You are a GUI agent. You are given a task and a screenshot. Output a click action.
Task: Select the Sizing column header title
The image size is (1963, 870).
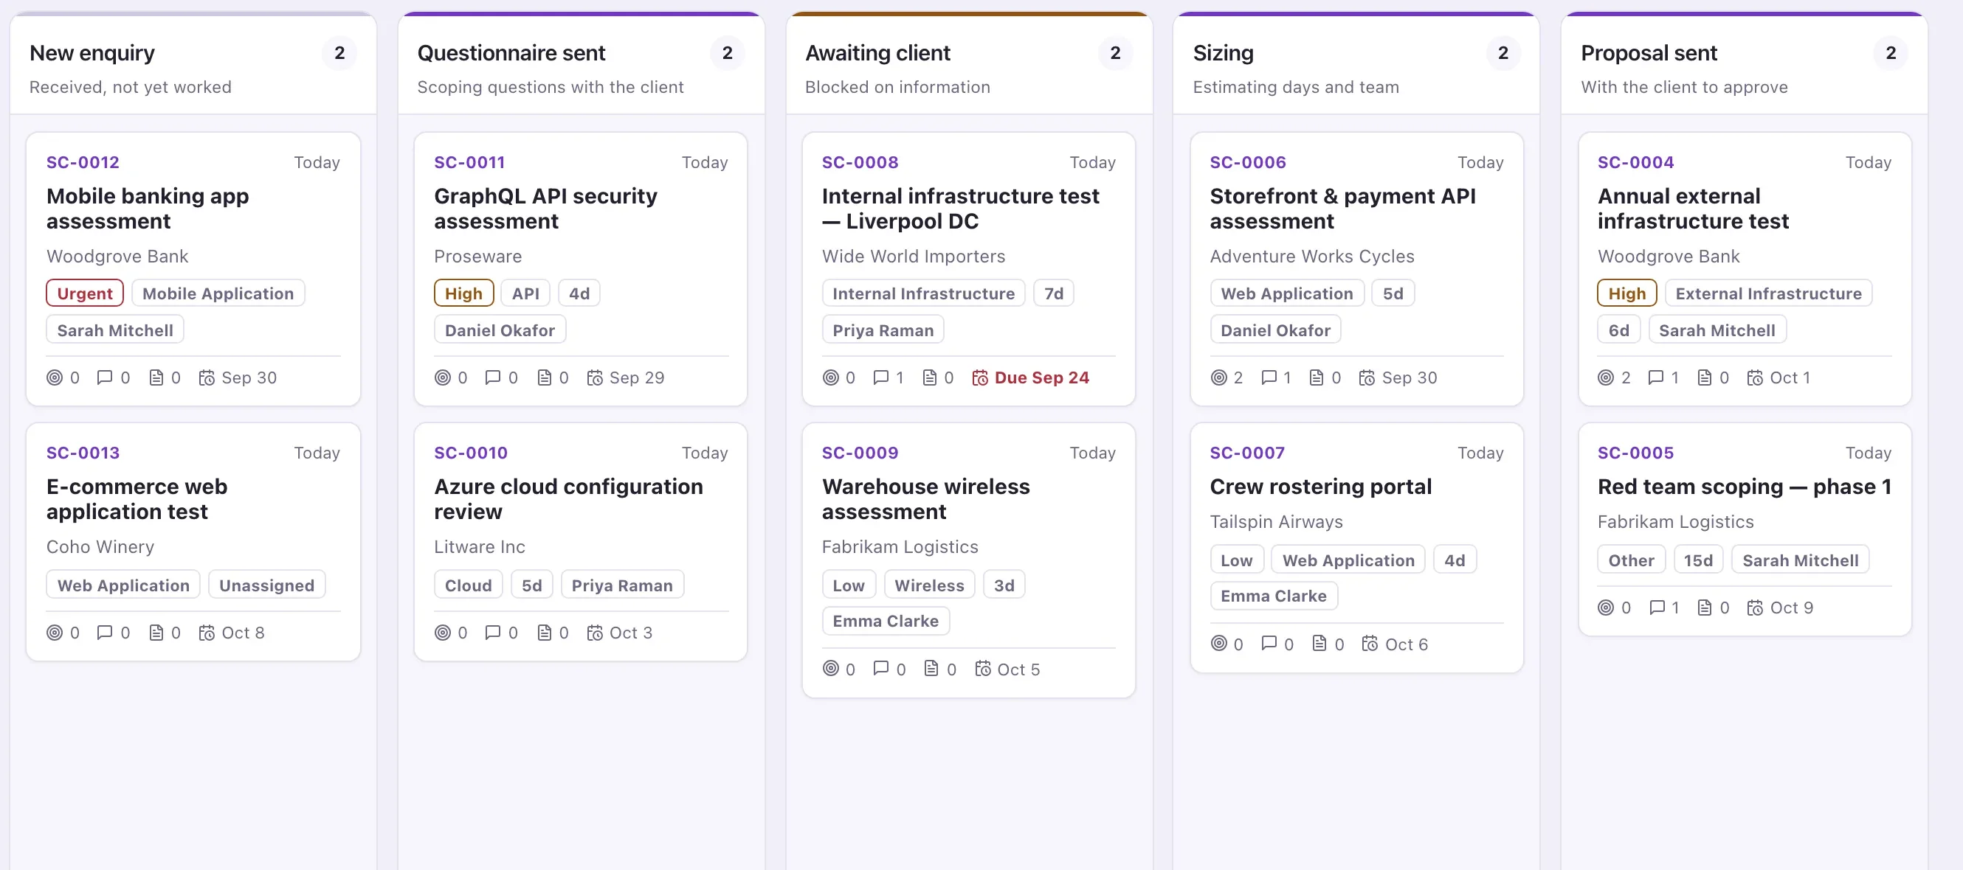(x=1222, y=53)
